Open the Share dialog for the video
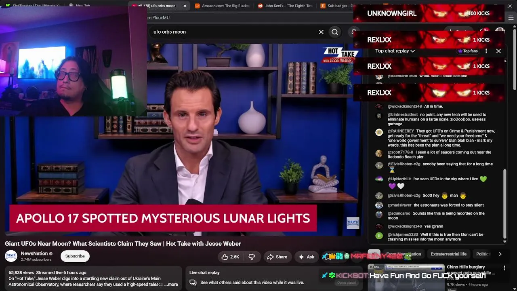Image resolution: width=517 pixels, height=291 pixels. tap(277, 257)
